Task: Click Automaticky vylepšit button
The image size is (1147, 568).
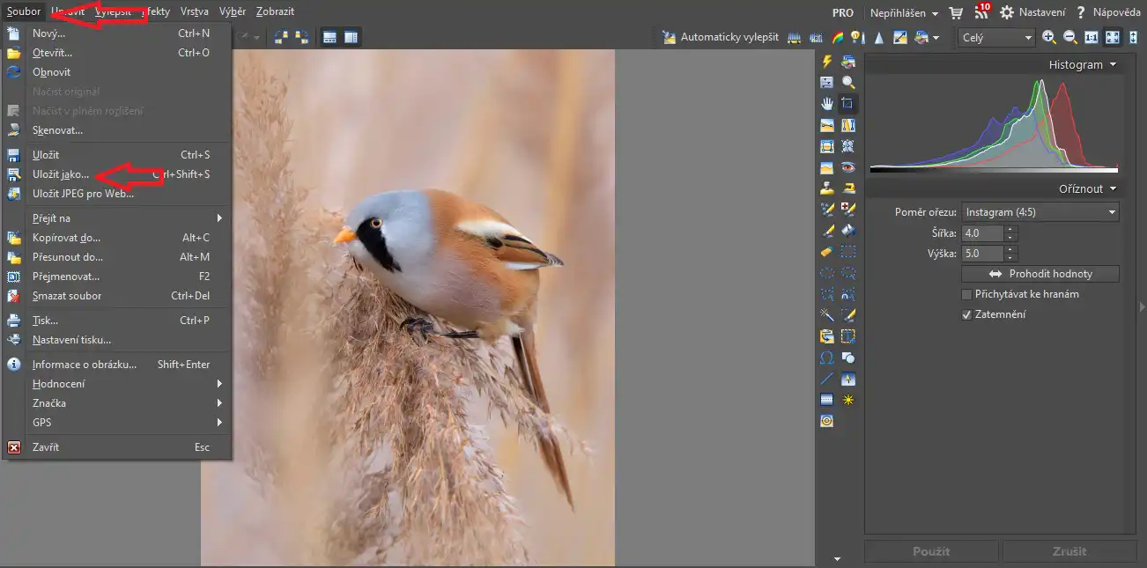Action: pyautogui.click(x=721, y=37)
